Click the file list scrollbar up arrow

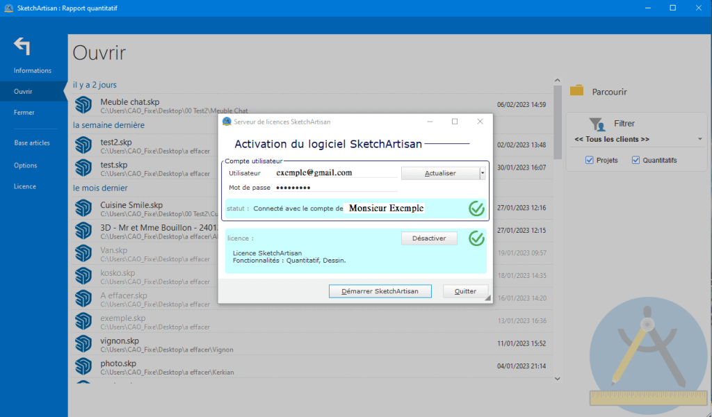coord(558,81)
